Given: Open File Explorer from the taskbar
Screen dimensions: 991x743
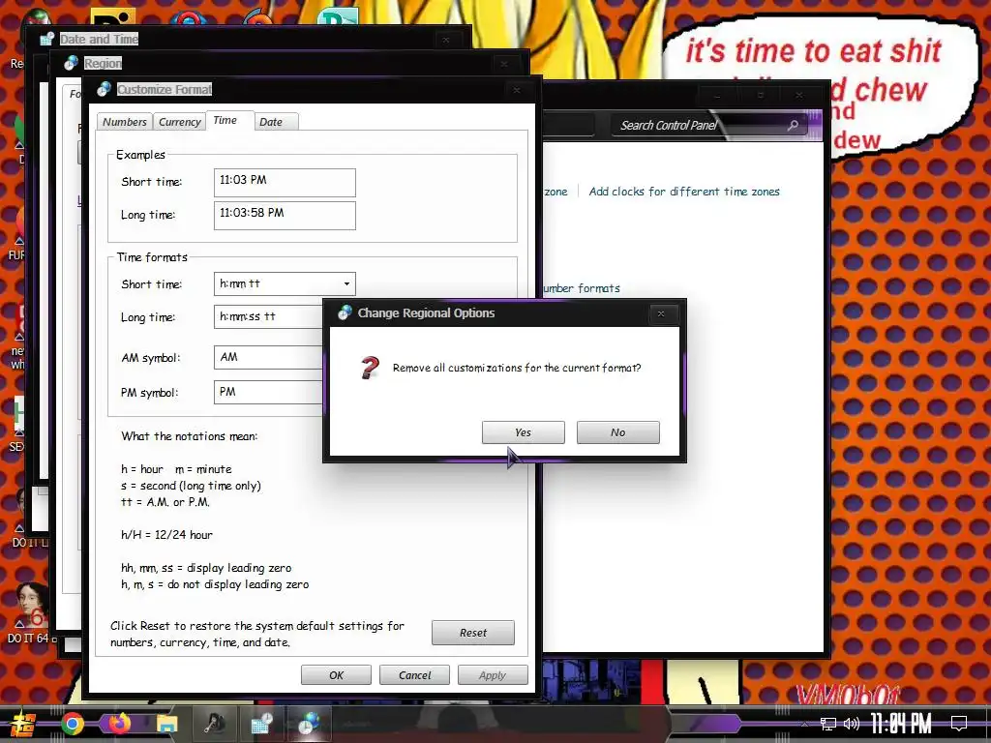Looking at the screenshot, I should point(166,724).
